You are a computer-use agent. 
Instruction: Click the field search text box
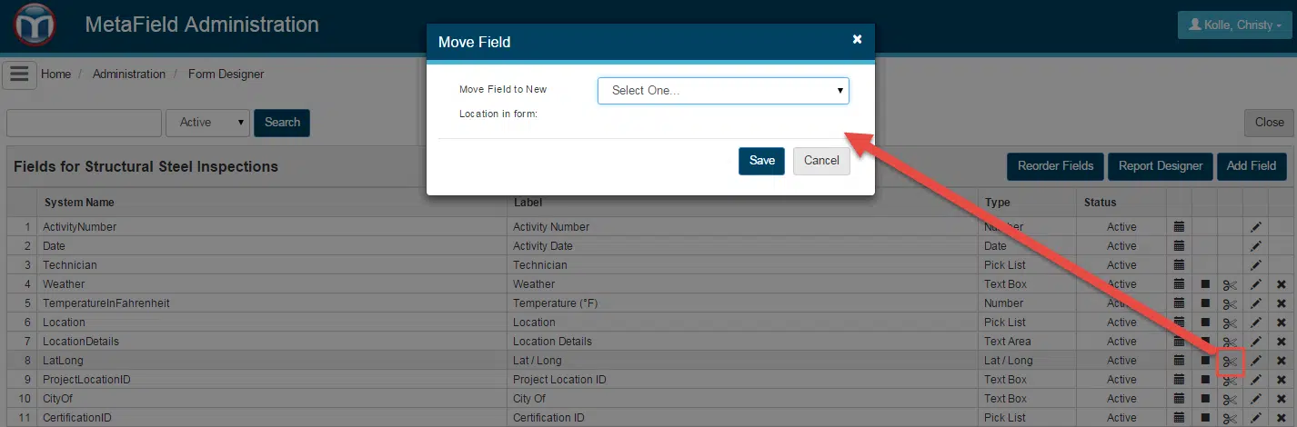[x=84, y=123]
